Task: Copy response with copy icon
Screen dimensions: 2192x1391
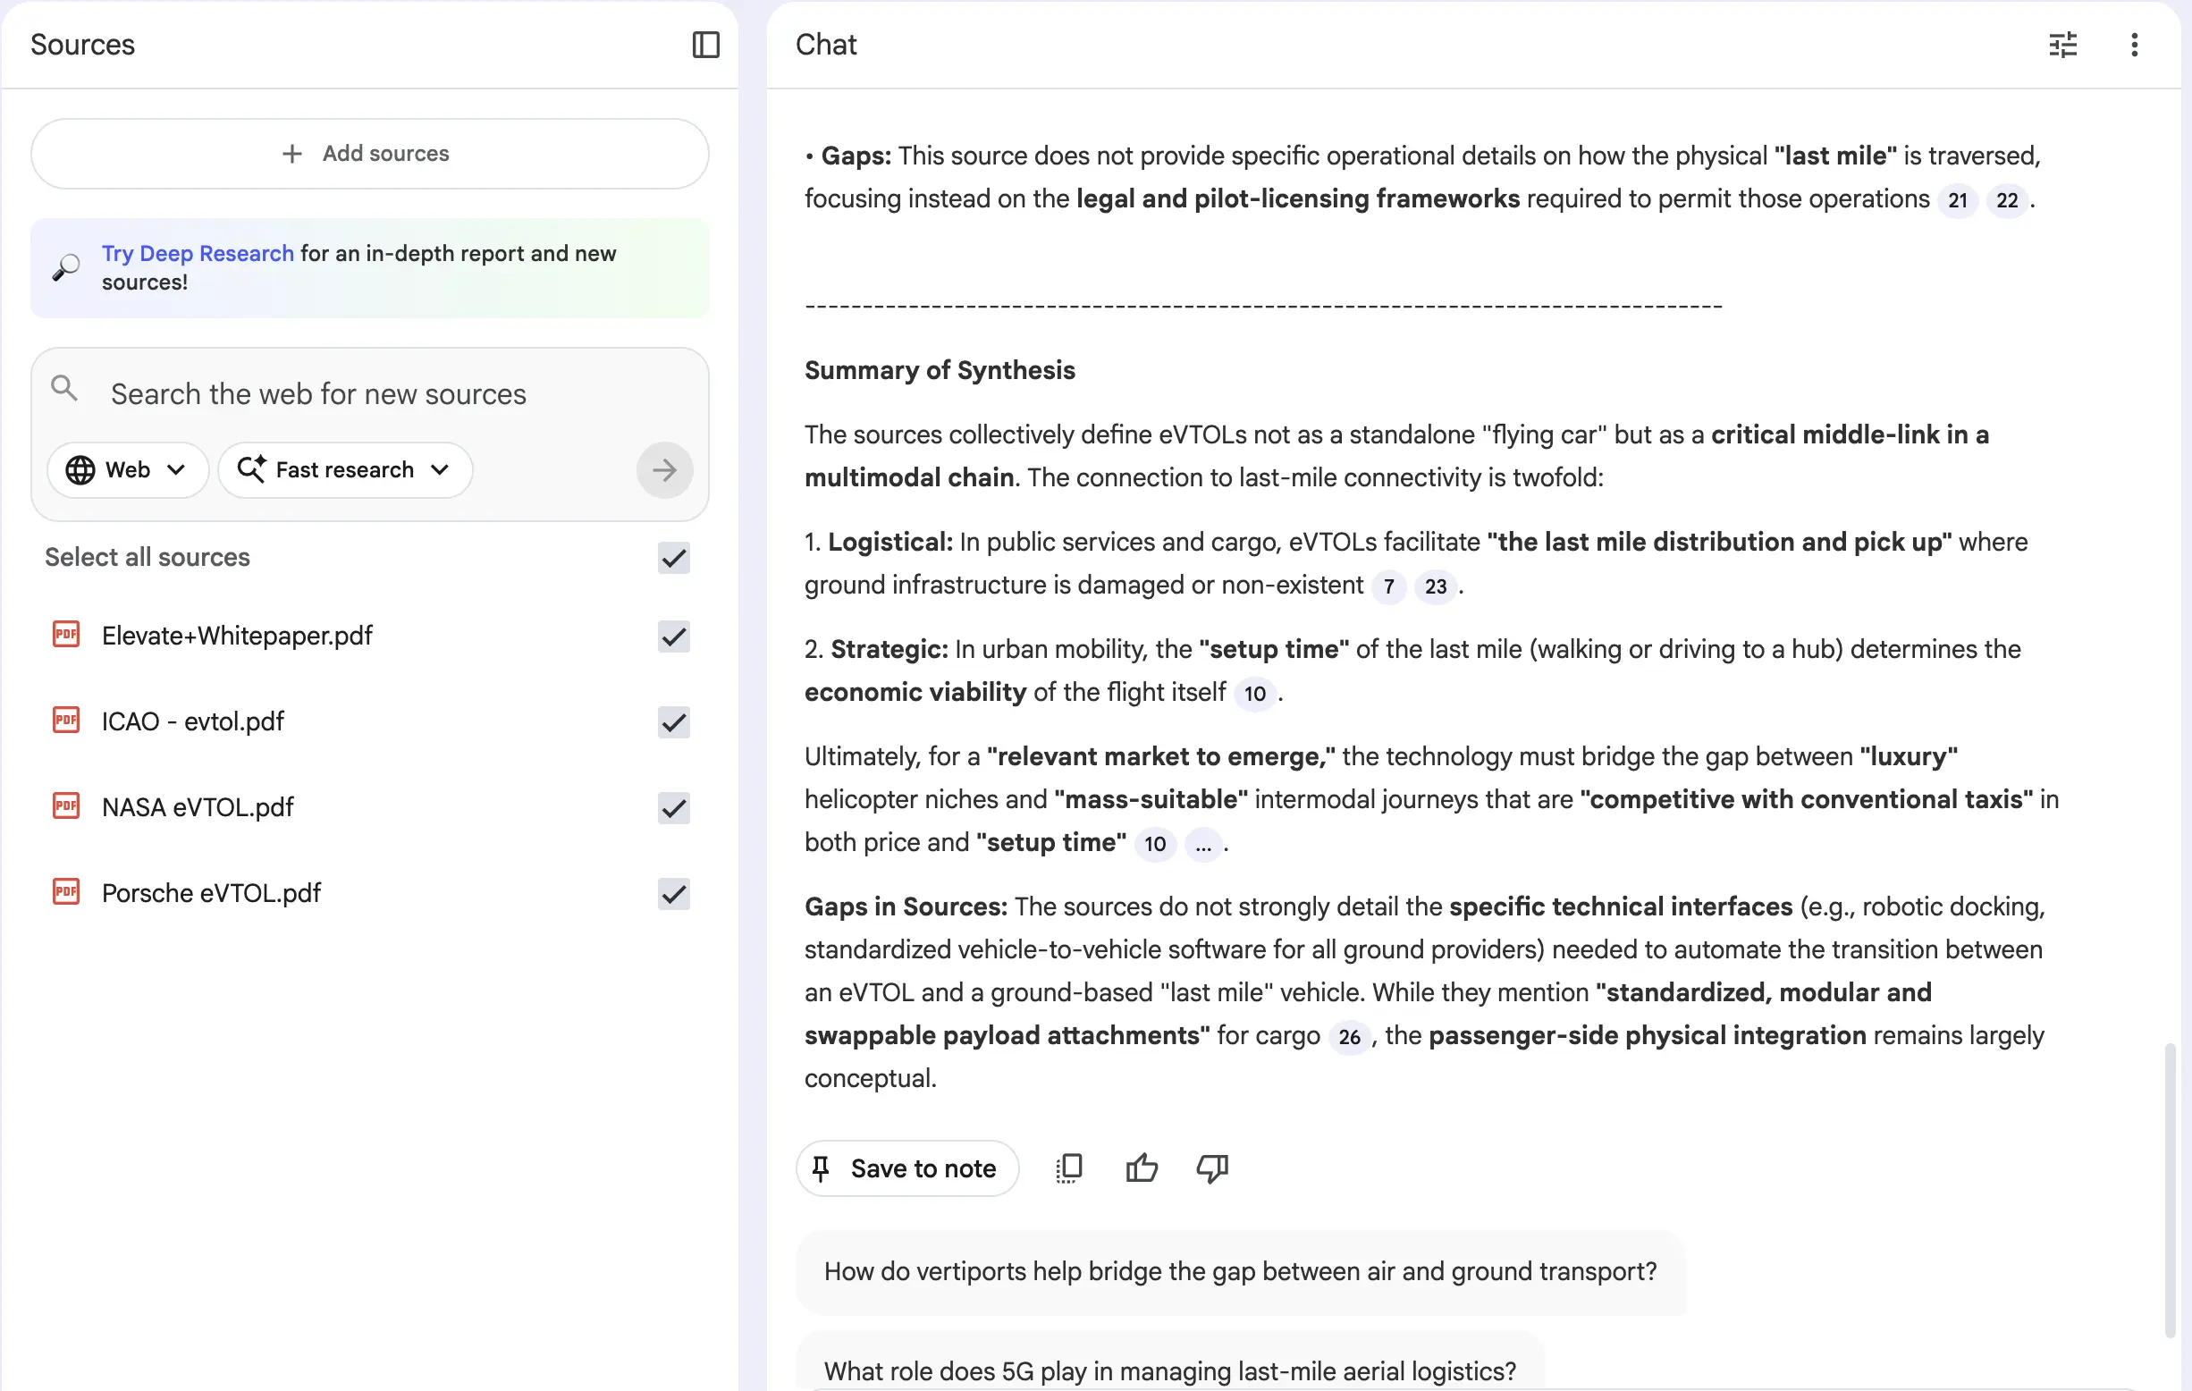Action: click(x=1068, y=1168)
